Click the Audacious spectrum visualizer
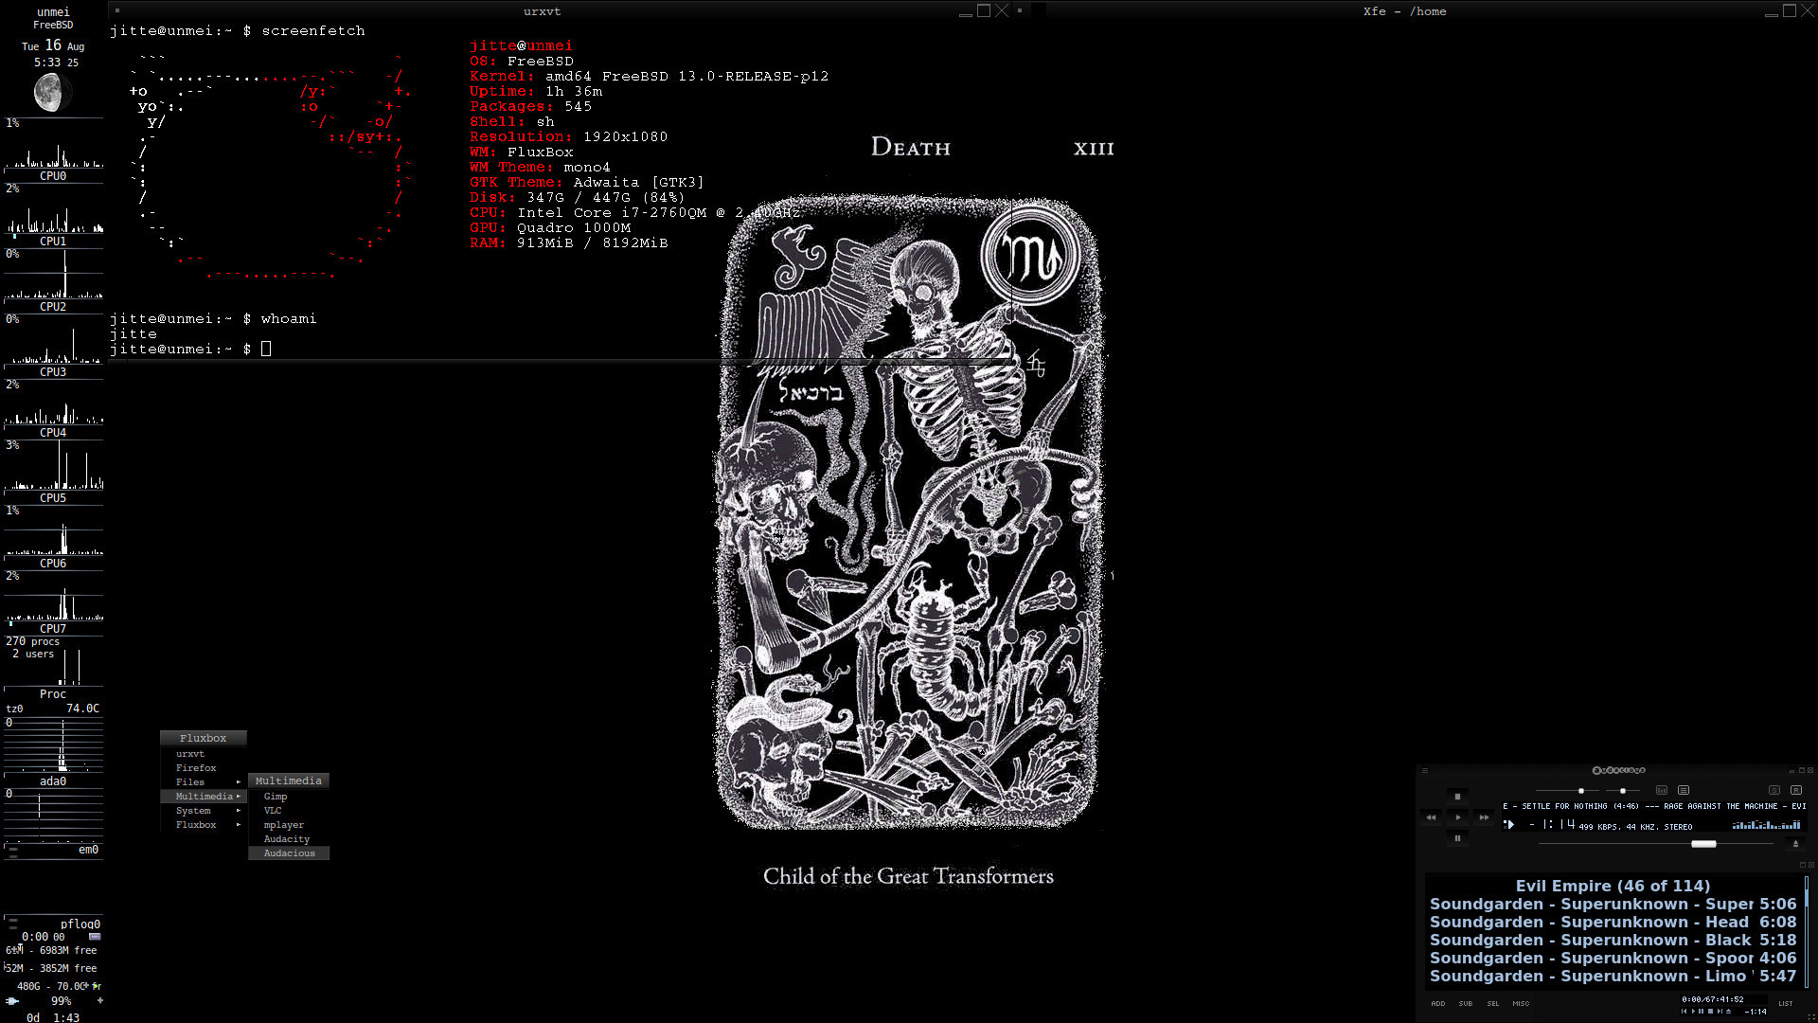Image resolution: width=1818 pixels, height=1023 pixels. [x=1766, y=825]
